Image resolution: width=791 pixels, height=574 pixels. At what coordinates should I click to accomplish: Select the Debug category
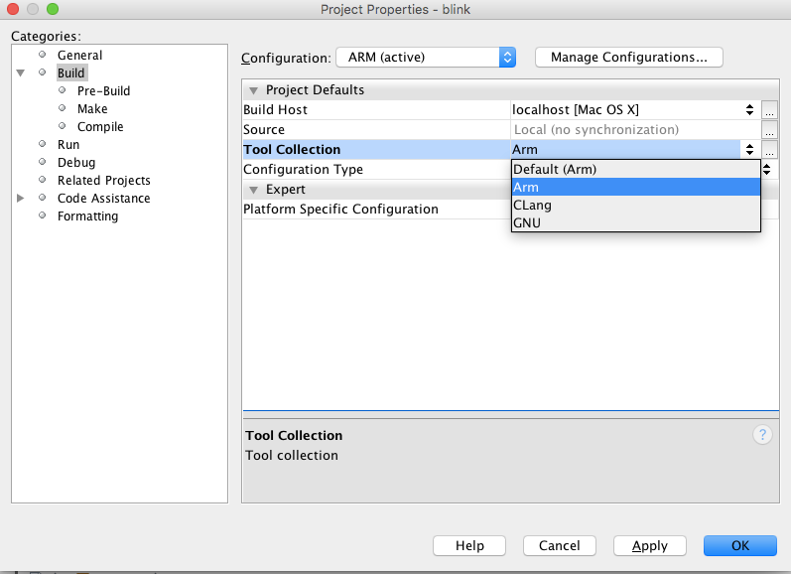pyautogui.click(x=76, y=163)
